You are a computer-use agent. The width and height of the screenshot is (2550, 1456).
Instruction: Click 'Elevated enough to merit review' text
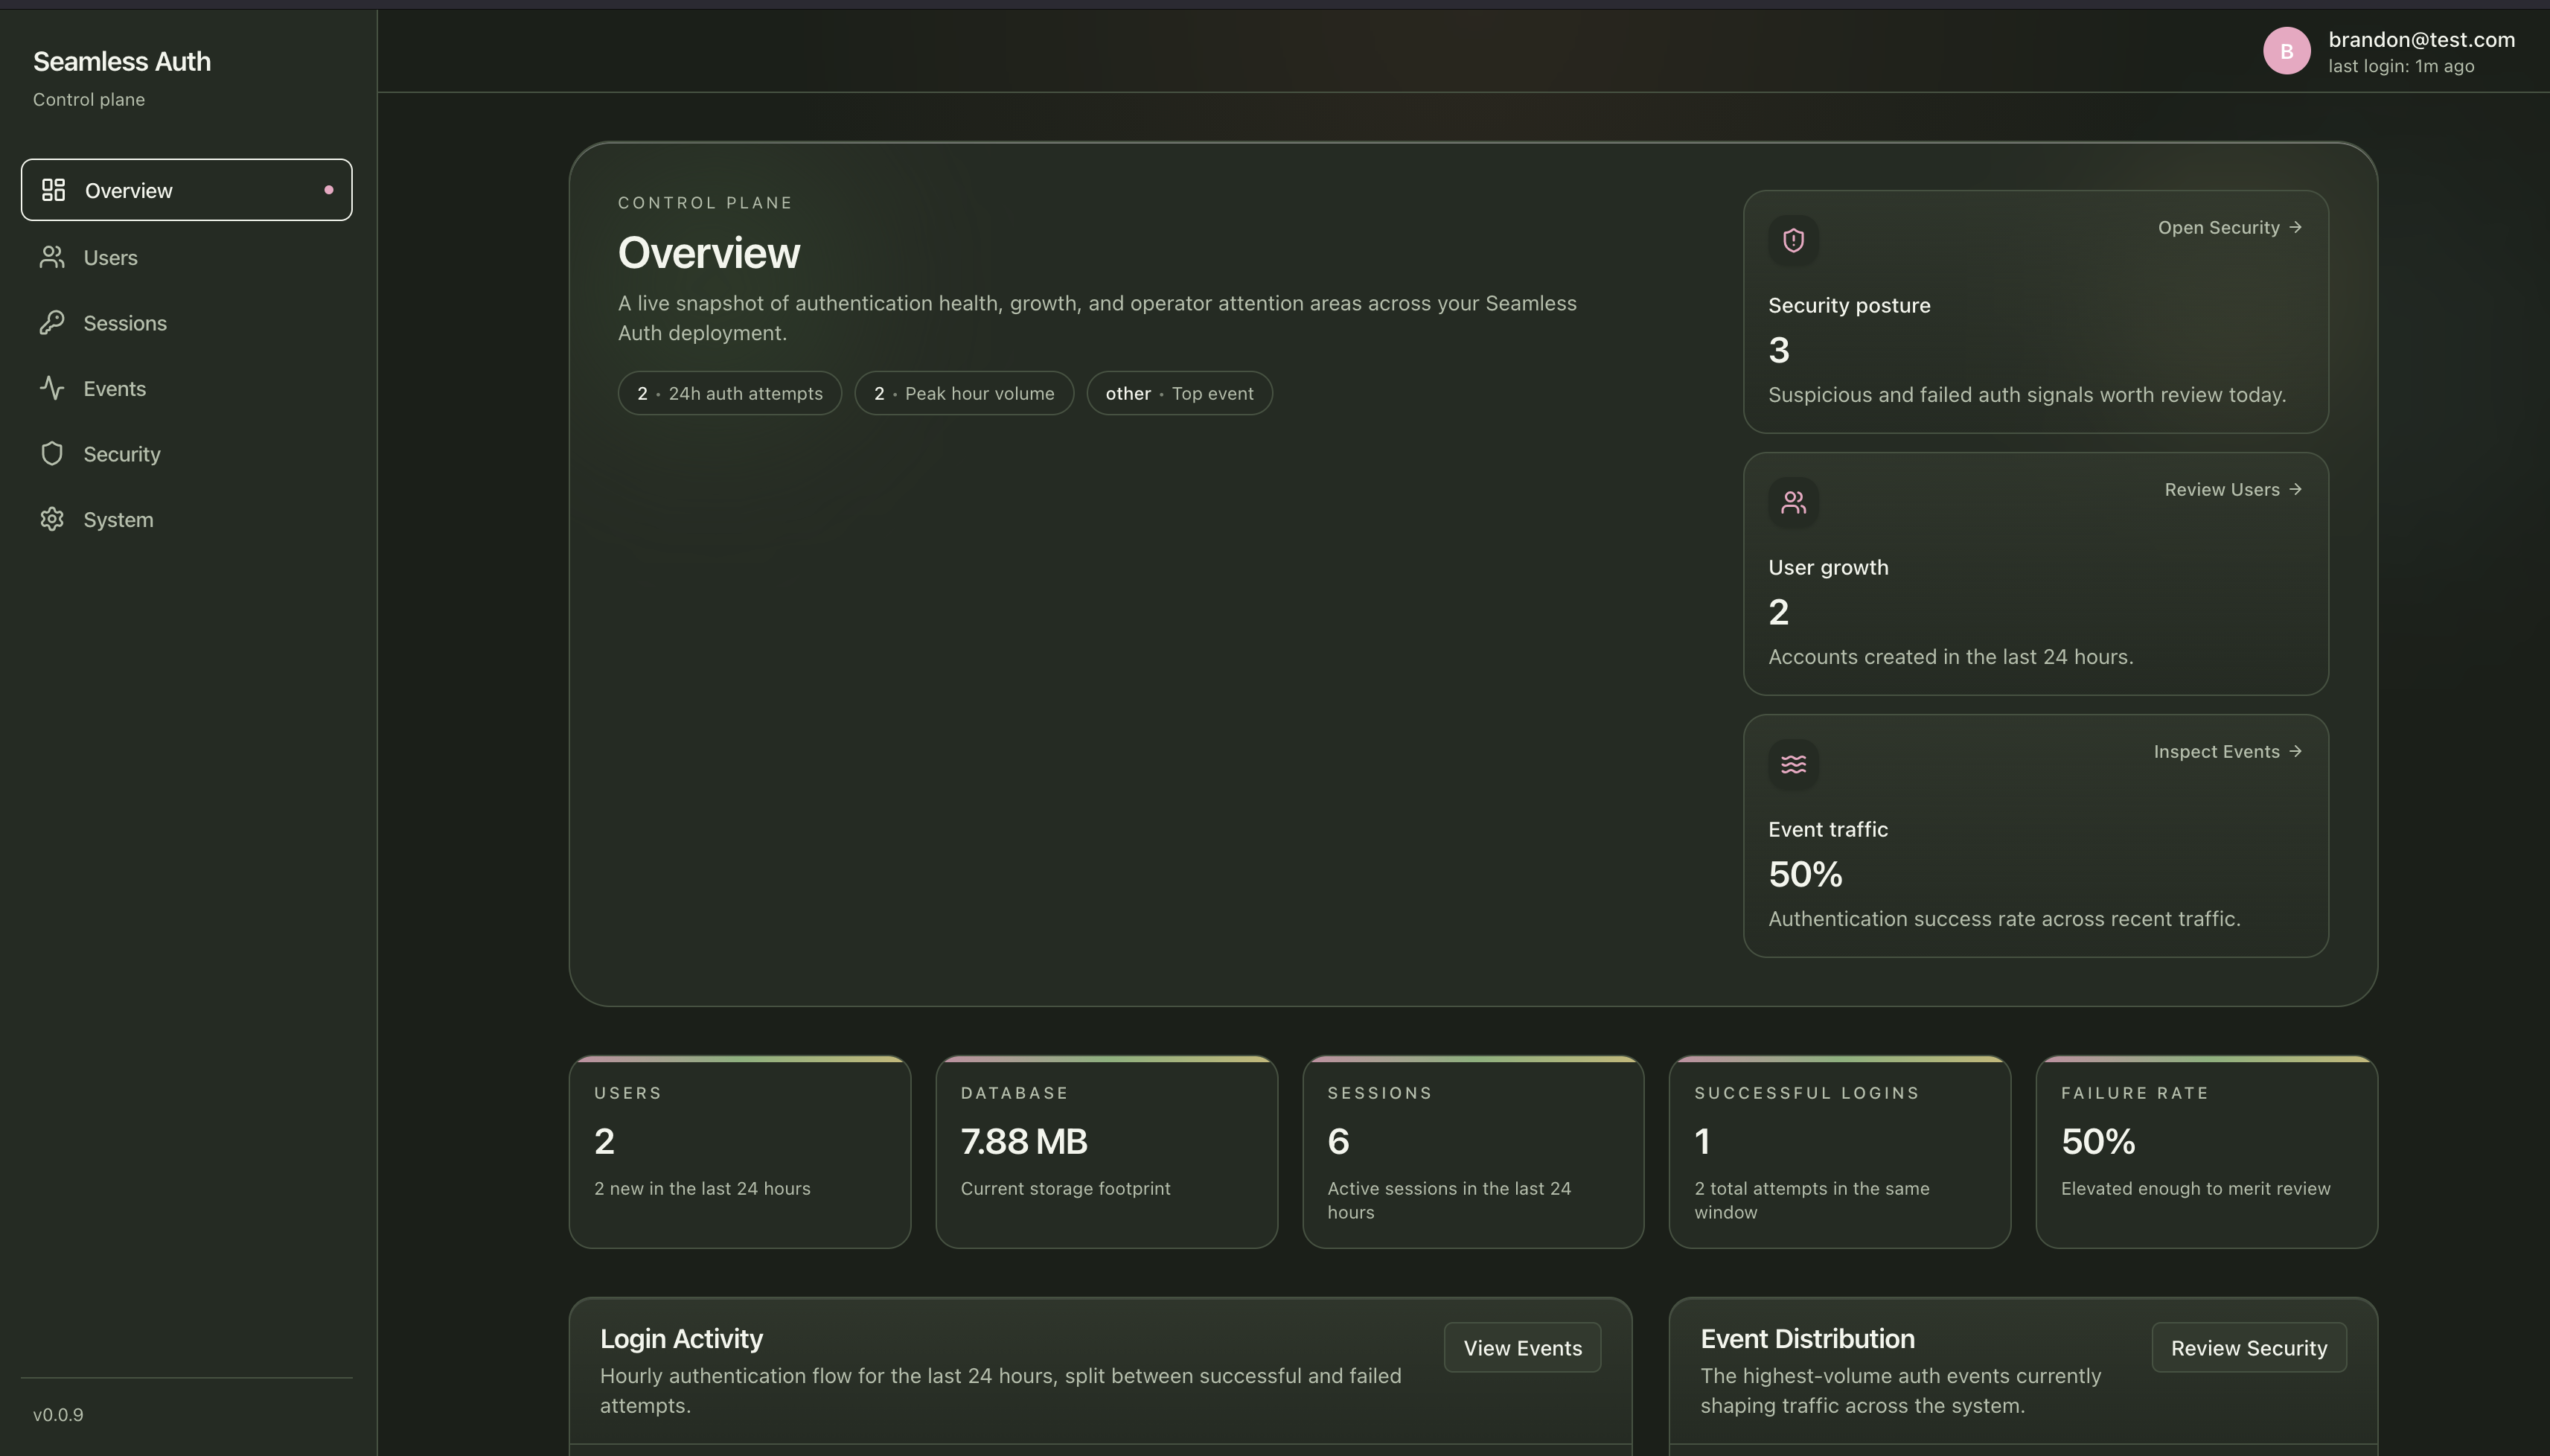pyautogui.click(x=2195, y=1188)
